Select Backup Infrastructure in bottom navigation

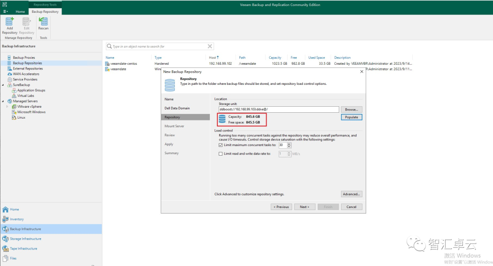(x=27, y=229)
